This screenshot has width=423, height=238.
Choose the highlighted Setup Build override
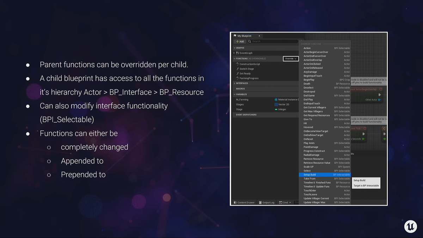point(325,175)
